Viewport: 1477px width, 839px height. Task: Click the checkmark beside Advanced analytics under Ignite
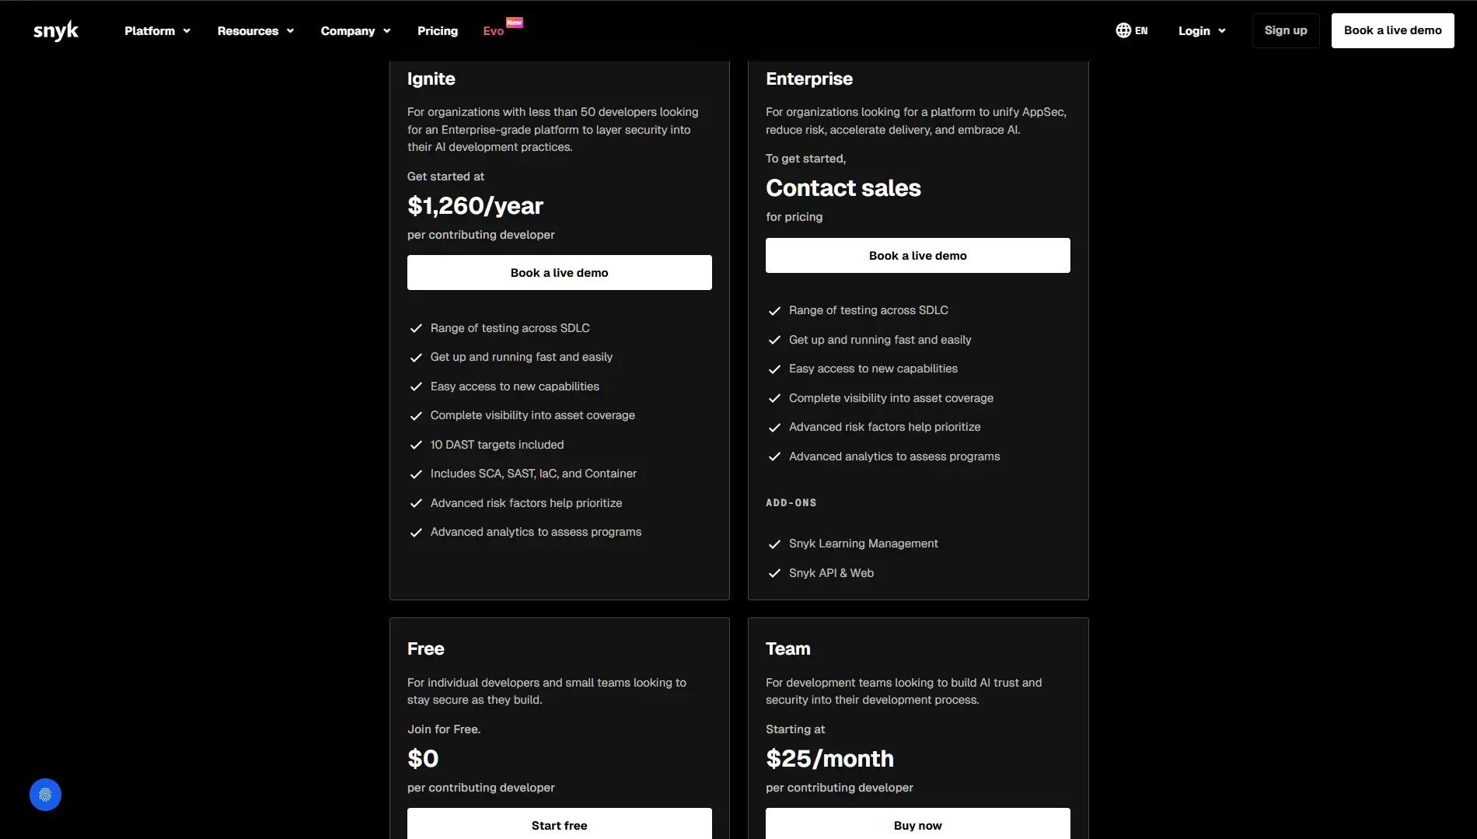point(416,533)
